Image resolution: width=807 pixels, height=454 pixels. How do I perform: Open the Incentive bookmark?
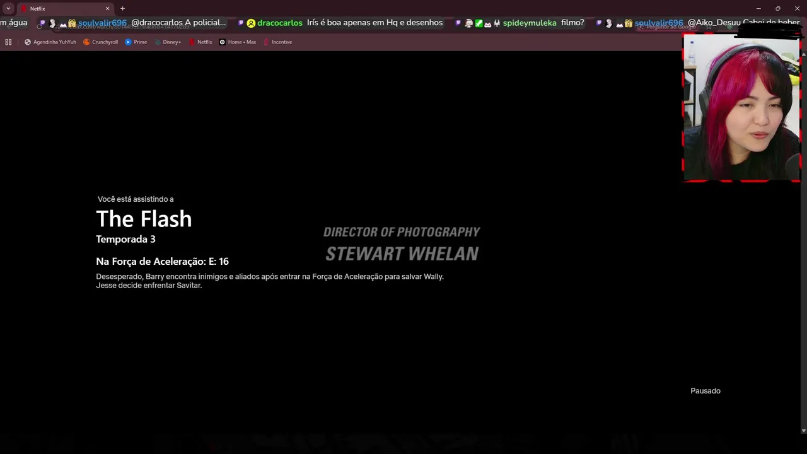point(277,42)
